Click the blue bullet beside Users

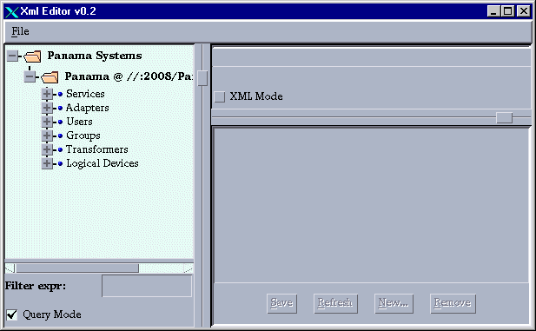pyautogui.click(x=60, y=122)
